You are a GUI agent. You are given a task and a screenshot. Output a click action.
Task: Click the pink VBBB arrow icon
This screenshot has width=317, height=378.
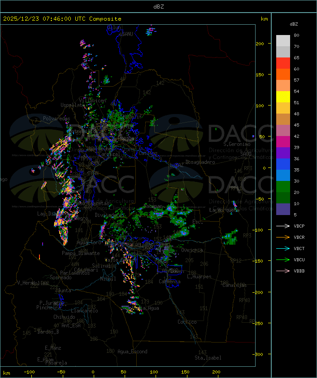pyautogui.click(x=283, y=271)
